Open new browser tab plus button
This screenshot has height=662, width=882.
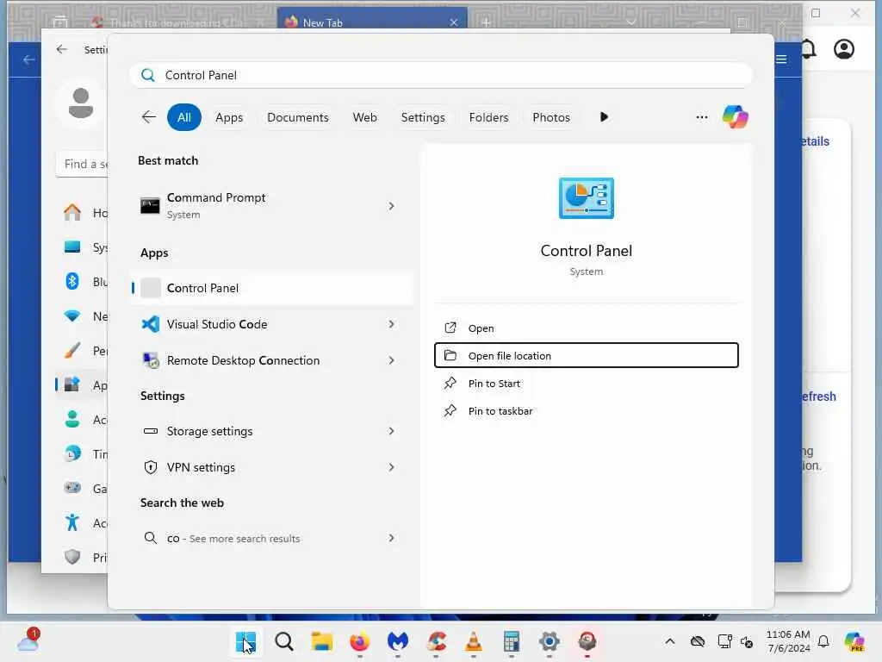click(x=486, y=22)
